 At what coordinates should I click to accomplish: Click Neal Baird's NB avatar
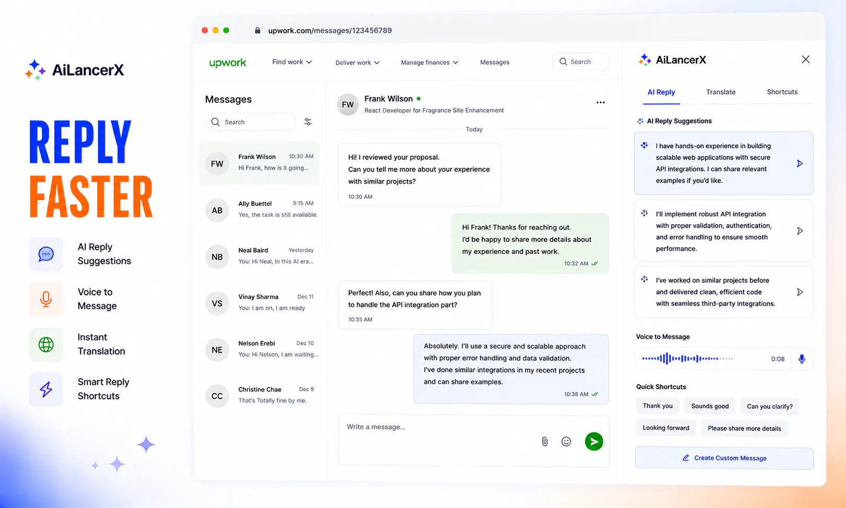coord(217,257)
